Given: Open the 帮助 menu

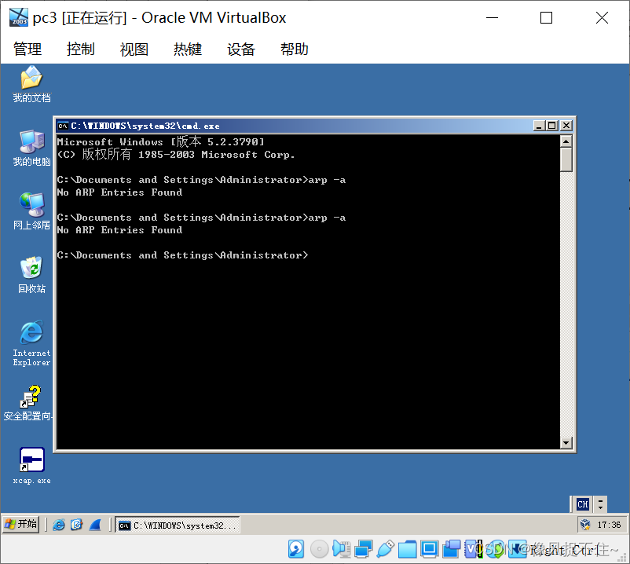Looking at the screenshot, I should click(x=295, y=49).
